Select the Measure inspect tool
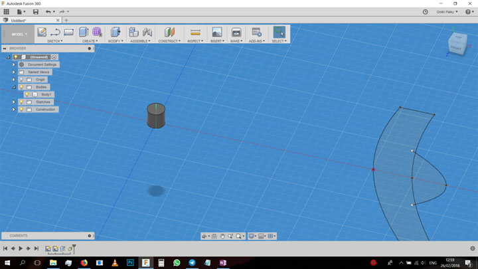This screenshot has height=269, width=478. 195,32
